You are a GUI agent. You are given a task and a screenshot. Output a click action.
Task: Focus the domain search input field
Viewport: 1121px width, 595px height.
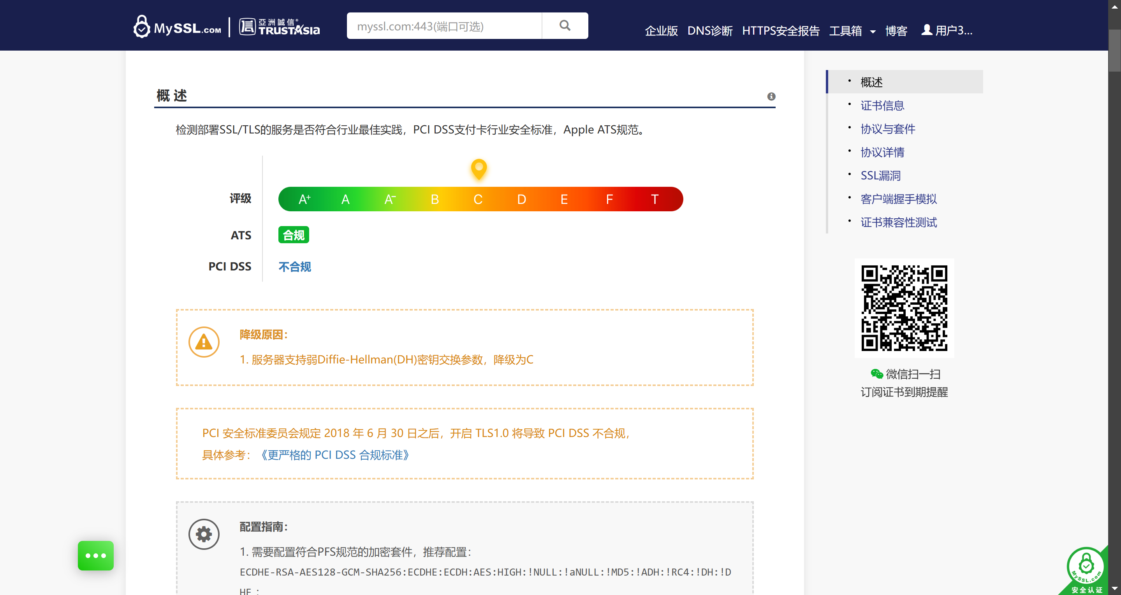click(x=444, y=26)
